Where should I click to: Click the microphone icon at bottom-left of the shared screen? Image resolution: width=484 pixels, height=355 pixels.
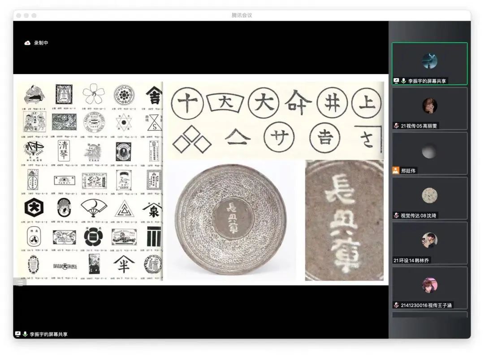pyautogui.click(x=25, y=334)
